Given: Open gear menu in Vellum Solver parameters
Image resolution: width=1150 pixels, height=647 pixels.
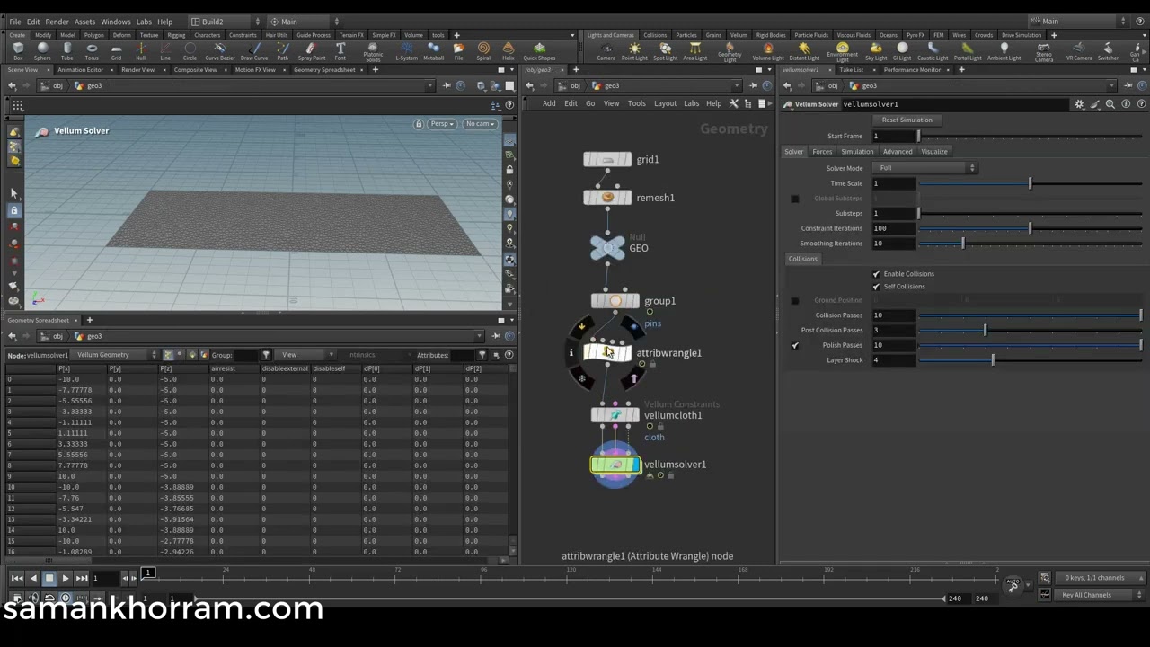Looking at the screenshot, I should [1079, 104].
